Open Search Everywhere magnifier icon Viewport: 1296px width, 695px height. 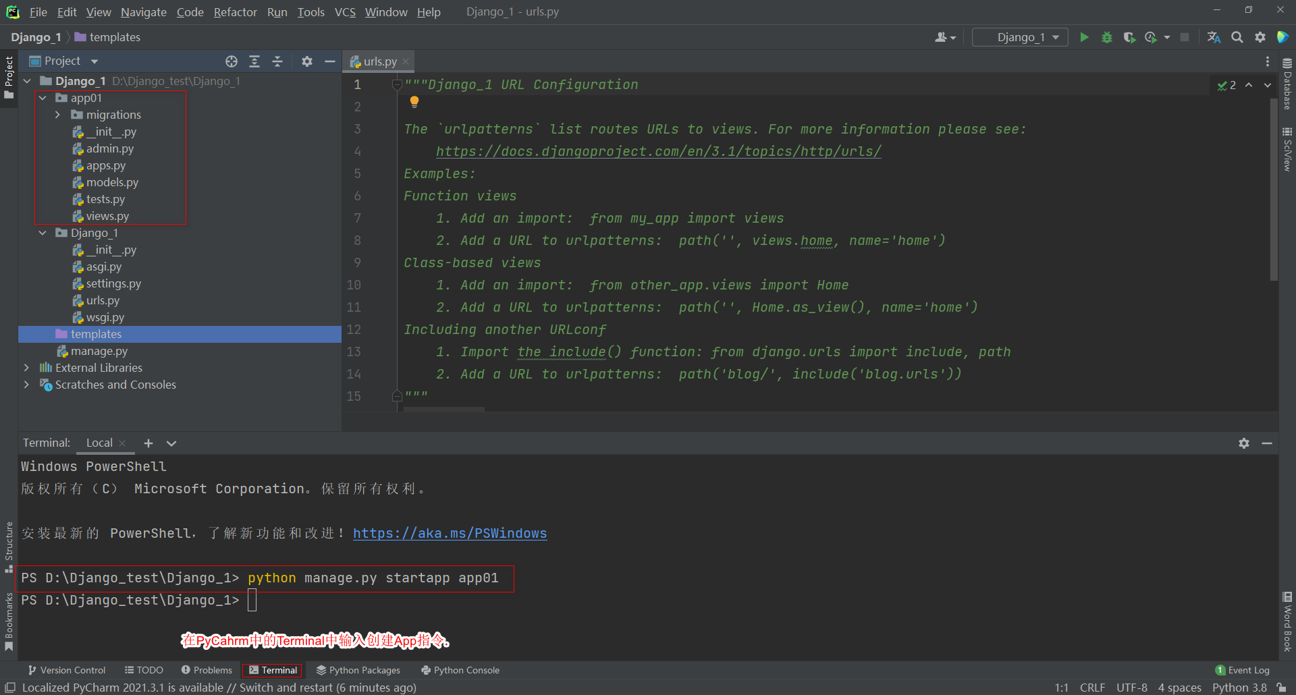(x=1237, y=37)
